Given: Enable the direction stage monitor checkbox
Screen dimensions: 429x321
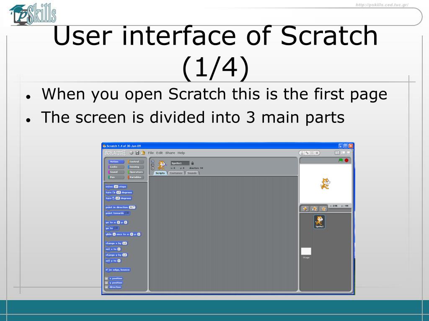Looking at the screenshot, I should [x=106, y=287].
